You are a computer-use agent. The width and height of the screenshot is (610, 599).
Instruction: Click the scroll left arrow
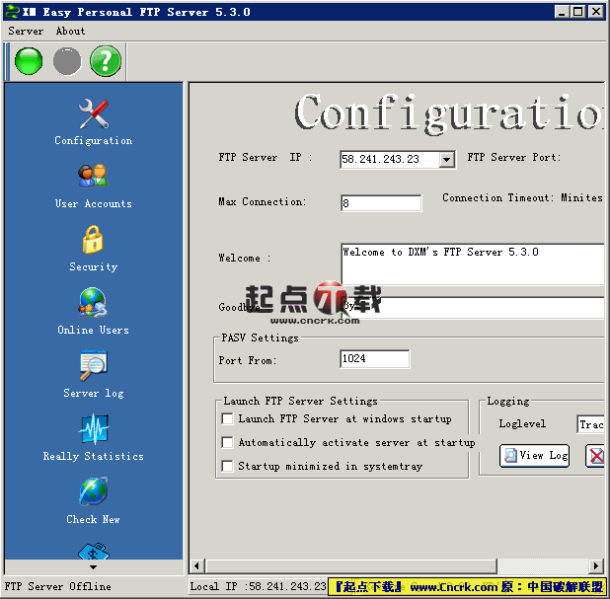pyautogui.click(x=196, y=565)
